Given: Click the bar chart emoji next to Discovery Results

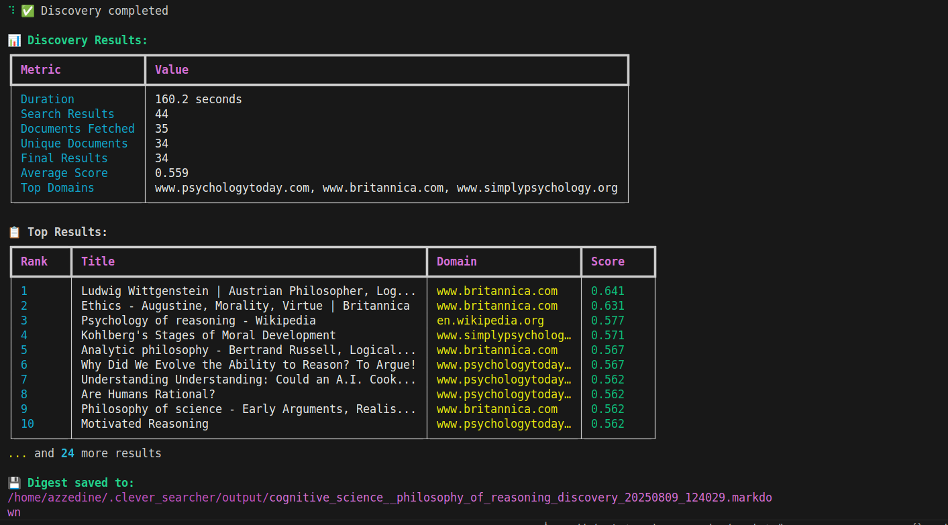Looking at the screenshot, I should point(14,40).
